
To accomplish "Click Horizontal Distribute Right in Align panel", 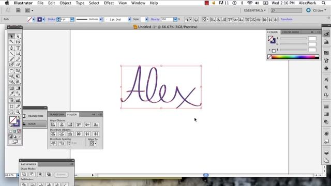I will click(x=96, y=134).
